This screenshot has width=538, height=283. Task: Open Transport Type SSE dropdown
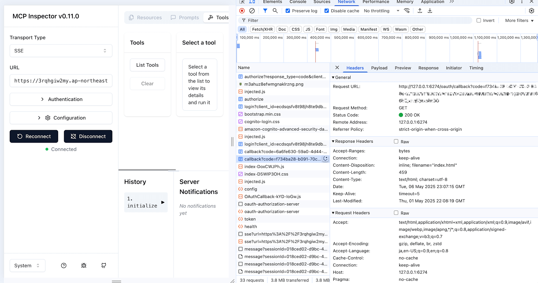coord(61,51)
